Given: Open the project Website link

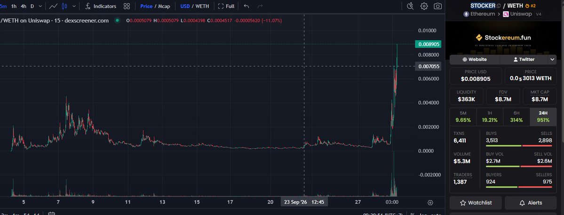Looking at the screenshot, I should (475, 59).
